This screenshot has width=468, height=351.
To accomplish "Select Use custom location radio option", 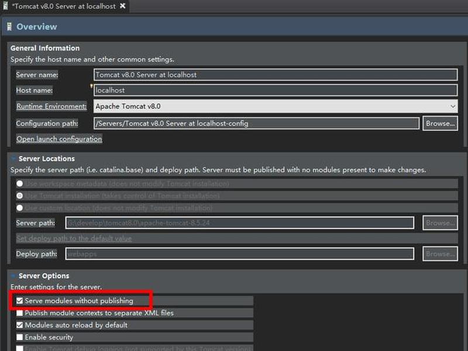I will click(x=20, y=208).
